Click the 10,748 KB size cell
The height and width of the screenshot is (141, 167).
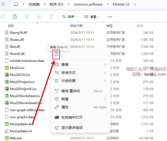146,138
